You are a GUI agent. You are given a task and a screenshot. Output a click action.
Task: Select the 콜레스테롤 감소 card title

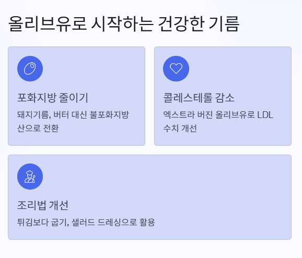(x=199, y=98)
